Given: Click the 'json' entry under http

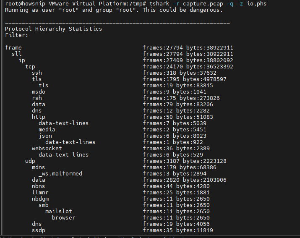Looking at the screenshot, I should [x=45, y=136].
